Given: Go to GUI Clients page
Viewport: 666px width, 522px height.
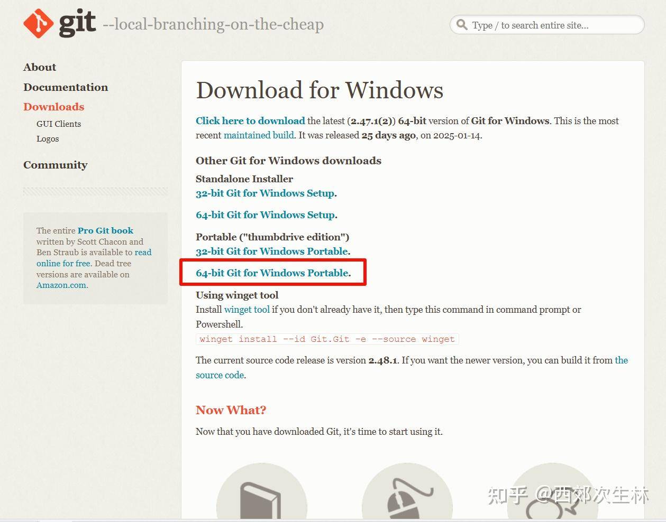Looking at the screenshot, I should pyautogui.click(x=59, y=124).
